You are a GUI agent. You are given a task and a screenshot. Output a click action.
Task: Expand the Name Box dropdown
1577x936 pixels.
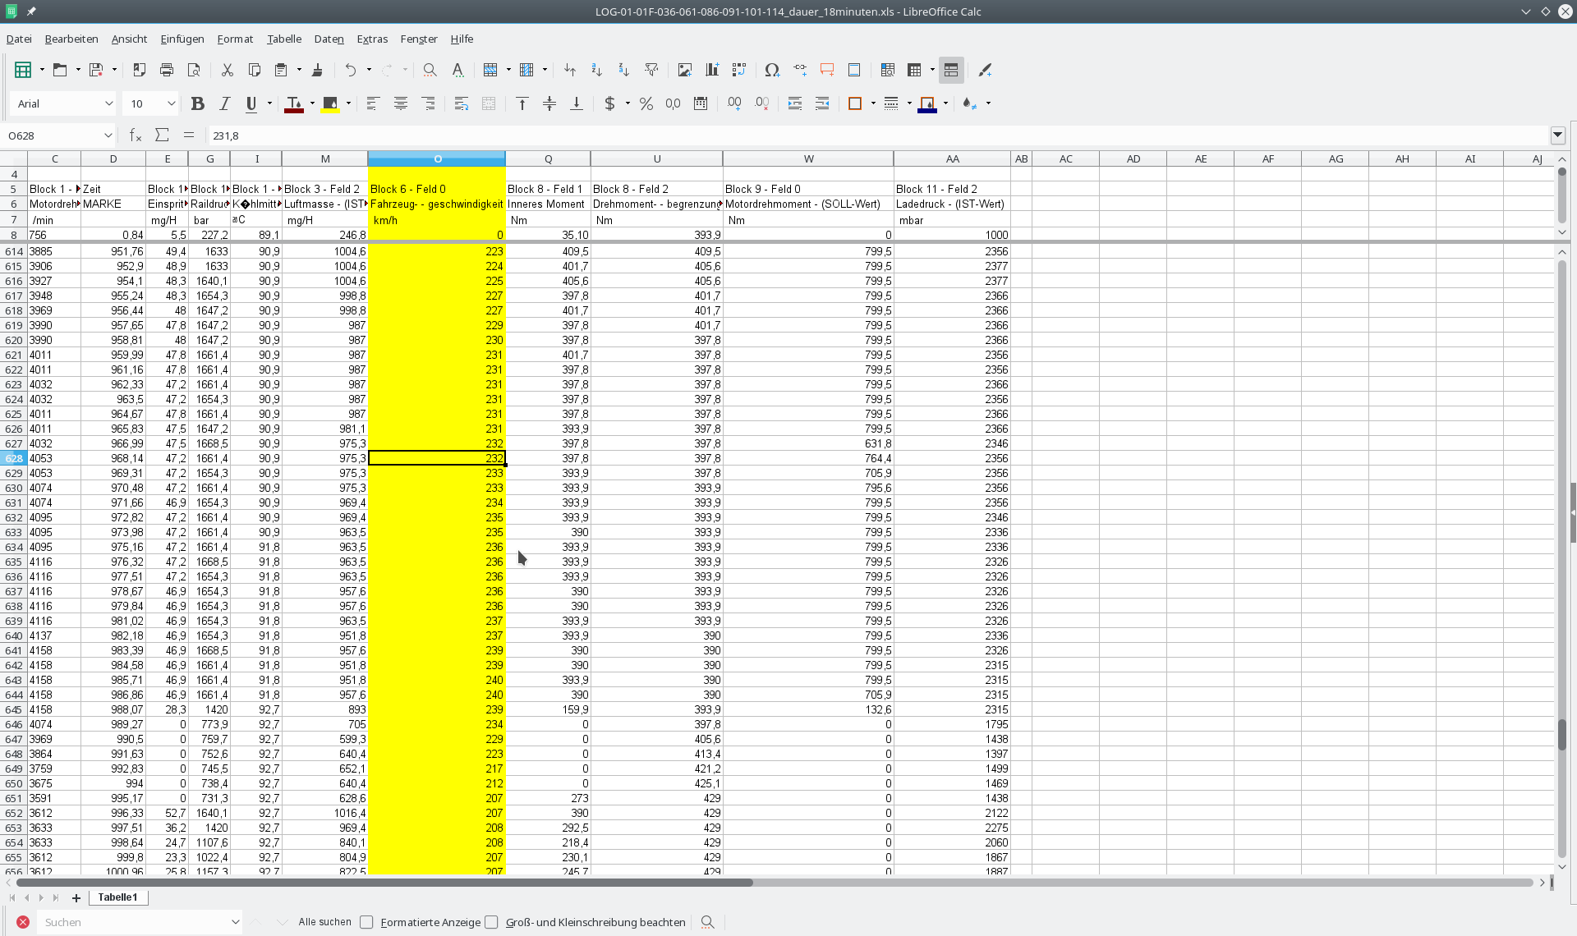pos(108,135)
